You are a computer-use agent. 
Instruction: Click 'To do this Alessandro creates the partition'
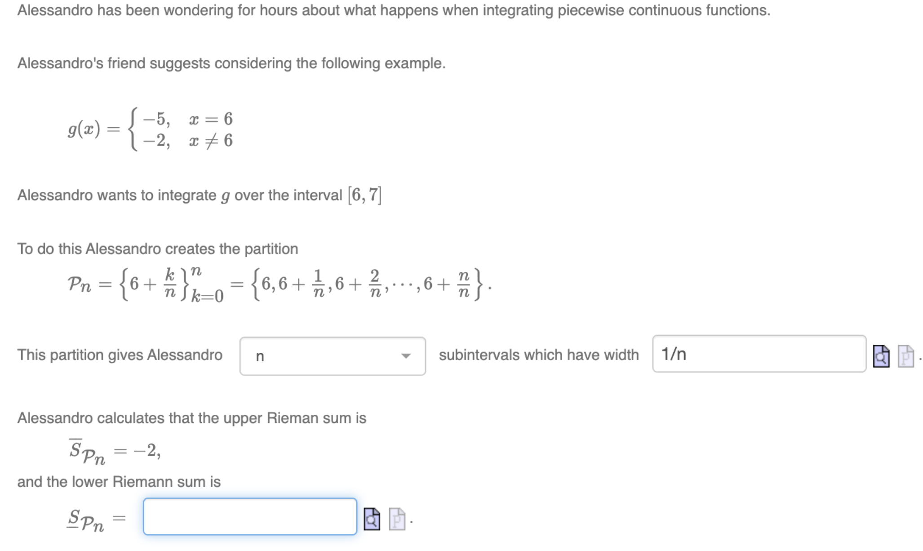[x=158, y=249]
